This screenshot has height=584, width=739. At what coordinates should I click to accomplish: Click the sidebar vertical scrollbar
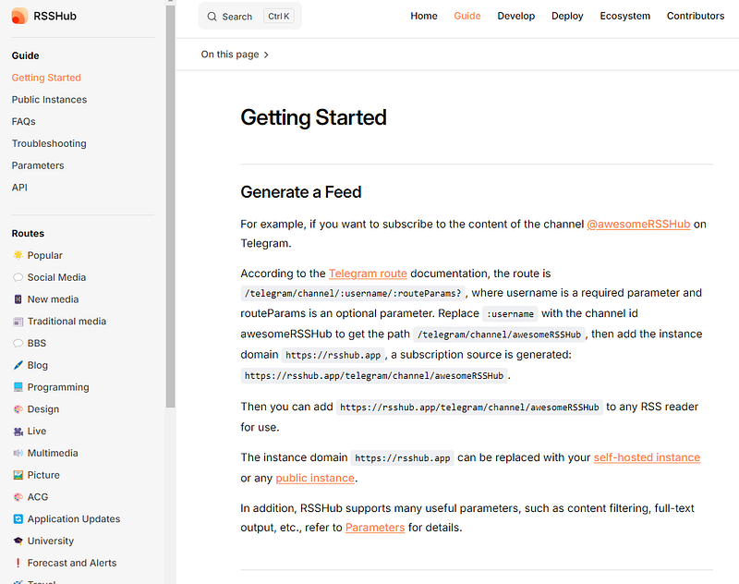point(170,205)
